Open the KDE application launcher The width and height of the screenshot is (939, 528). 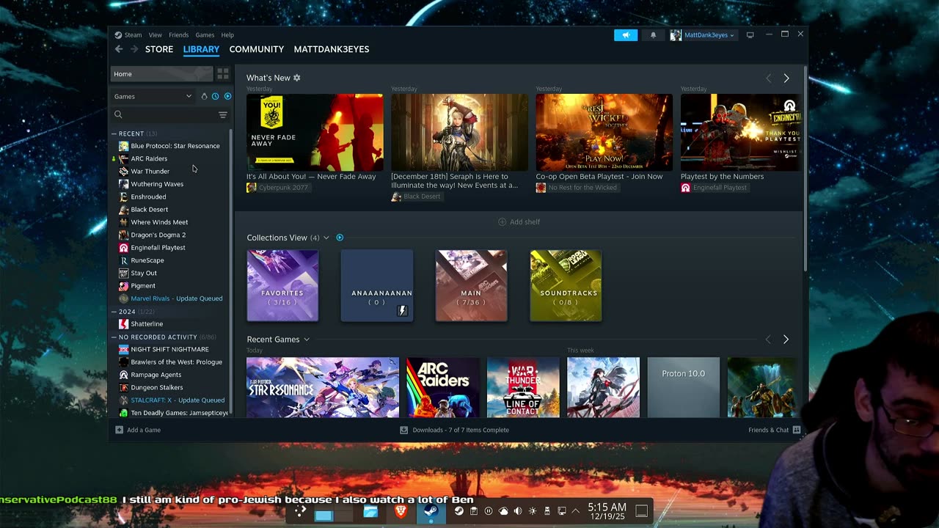tap(301, 511)
